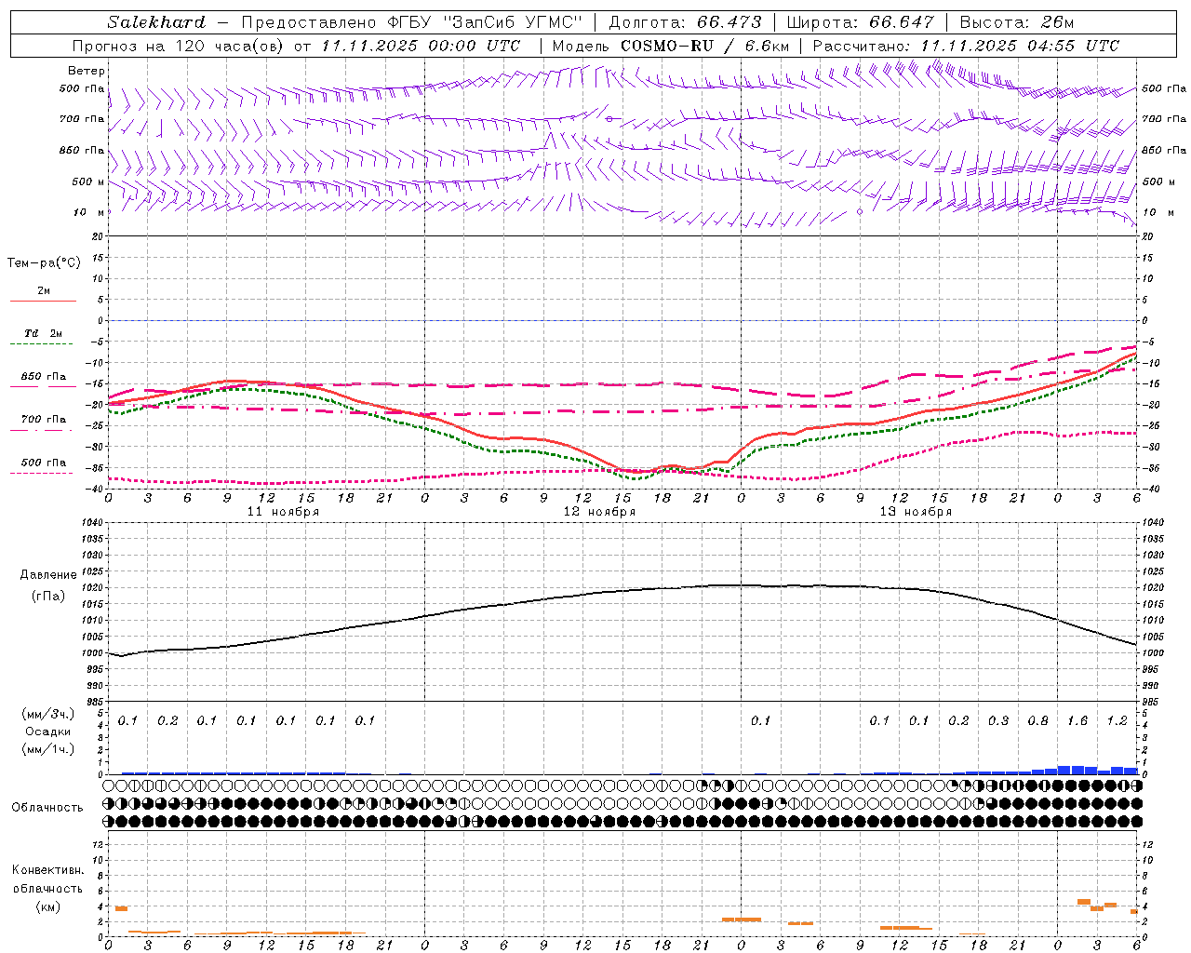Click the Давление panel label
The image size is (1191, 953).
pyautogui.click(x=48, y=575)
